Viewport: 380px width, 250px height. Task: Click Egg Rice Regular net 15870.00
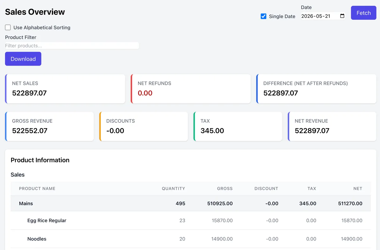pos(352,221)
